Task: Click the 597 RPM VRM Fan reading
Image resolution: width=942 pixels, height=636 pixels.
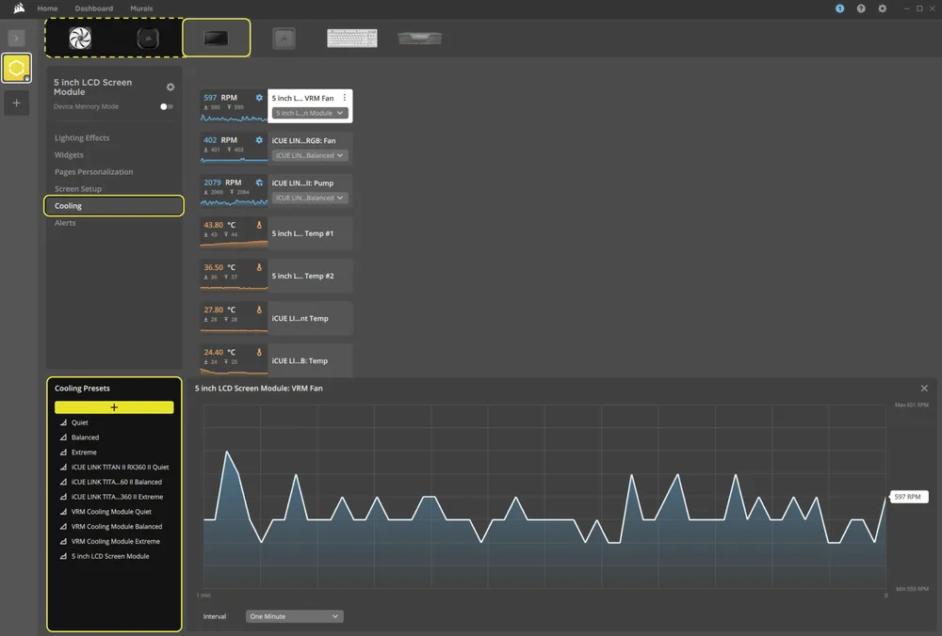Action: pos(220,97)
